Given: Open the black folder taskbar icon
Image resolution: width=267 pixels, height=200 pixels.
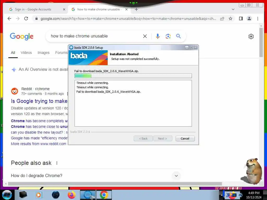Looking at the screenshot, I should [23, 195].
